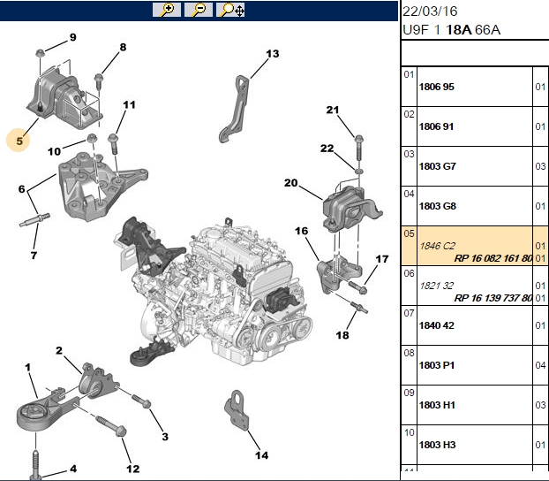Select the magnifier pan/move tool icon

tap(230, 10)
